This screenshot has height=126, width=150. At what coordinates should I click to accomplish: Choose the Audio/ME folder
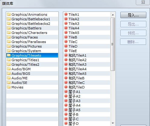32,78
